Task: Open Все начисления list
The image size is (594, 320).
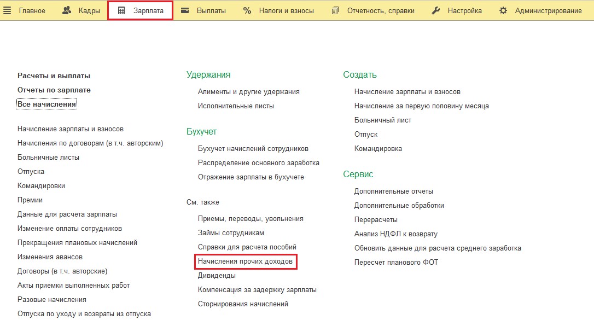Action: tap(47, 104)
